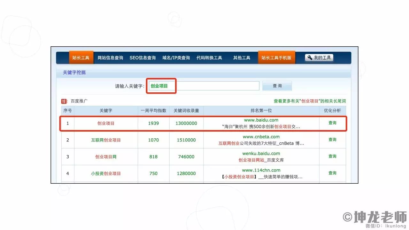Open the 查看更多有关创业项目的相关长尾词 link
The height and width of the screenshot is (230, 409).
point(310,101)
